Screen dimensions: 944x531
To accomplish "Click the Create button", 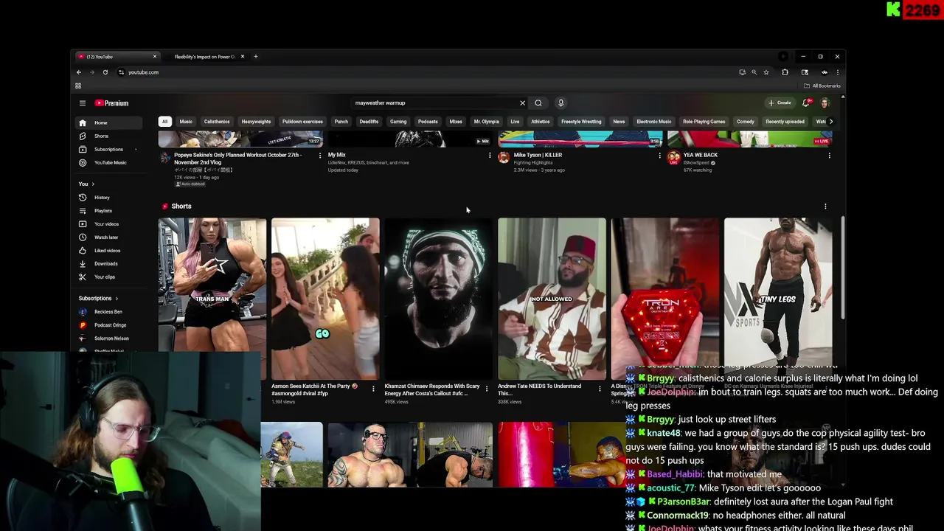I will pyautogui.click(x=780, y=103).
